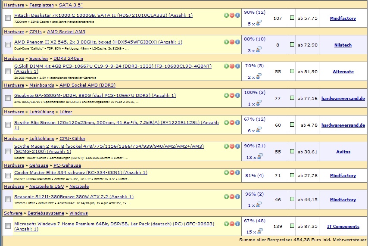Screen dimensions: 368x246
Task: Click red minus icon for Windows 7 Home Premium
Action: tap(232, 224)
